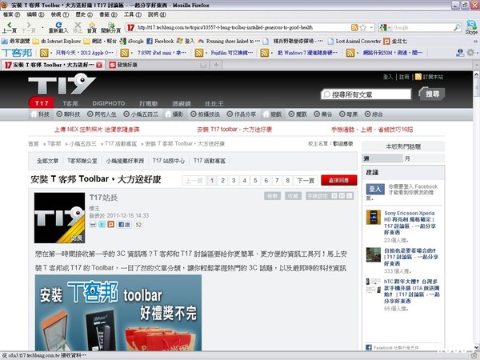This screenshot has height=360, width=480.
Task: Click the Facebook 登入 button in the sidebar
Action: (x=376, y=188)
